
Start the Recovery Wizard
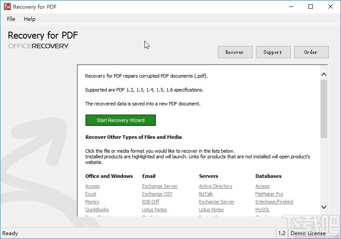(x=121, y=120)
